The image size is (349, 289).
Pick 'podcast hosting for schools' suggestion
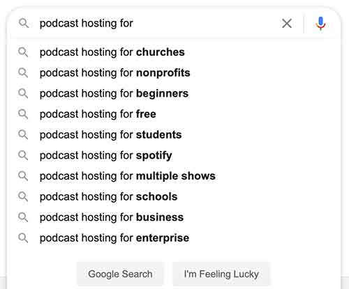(x=173, y=196)
